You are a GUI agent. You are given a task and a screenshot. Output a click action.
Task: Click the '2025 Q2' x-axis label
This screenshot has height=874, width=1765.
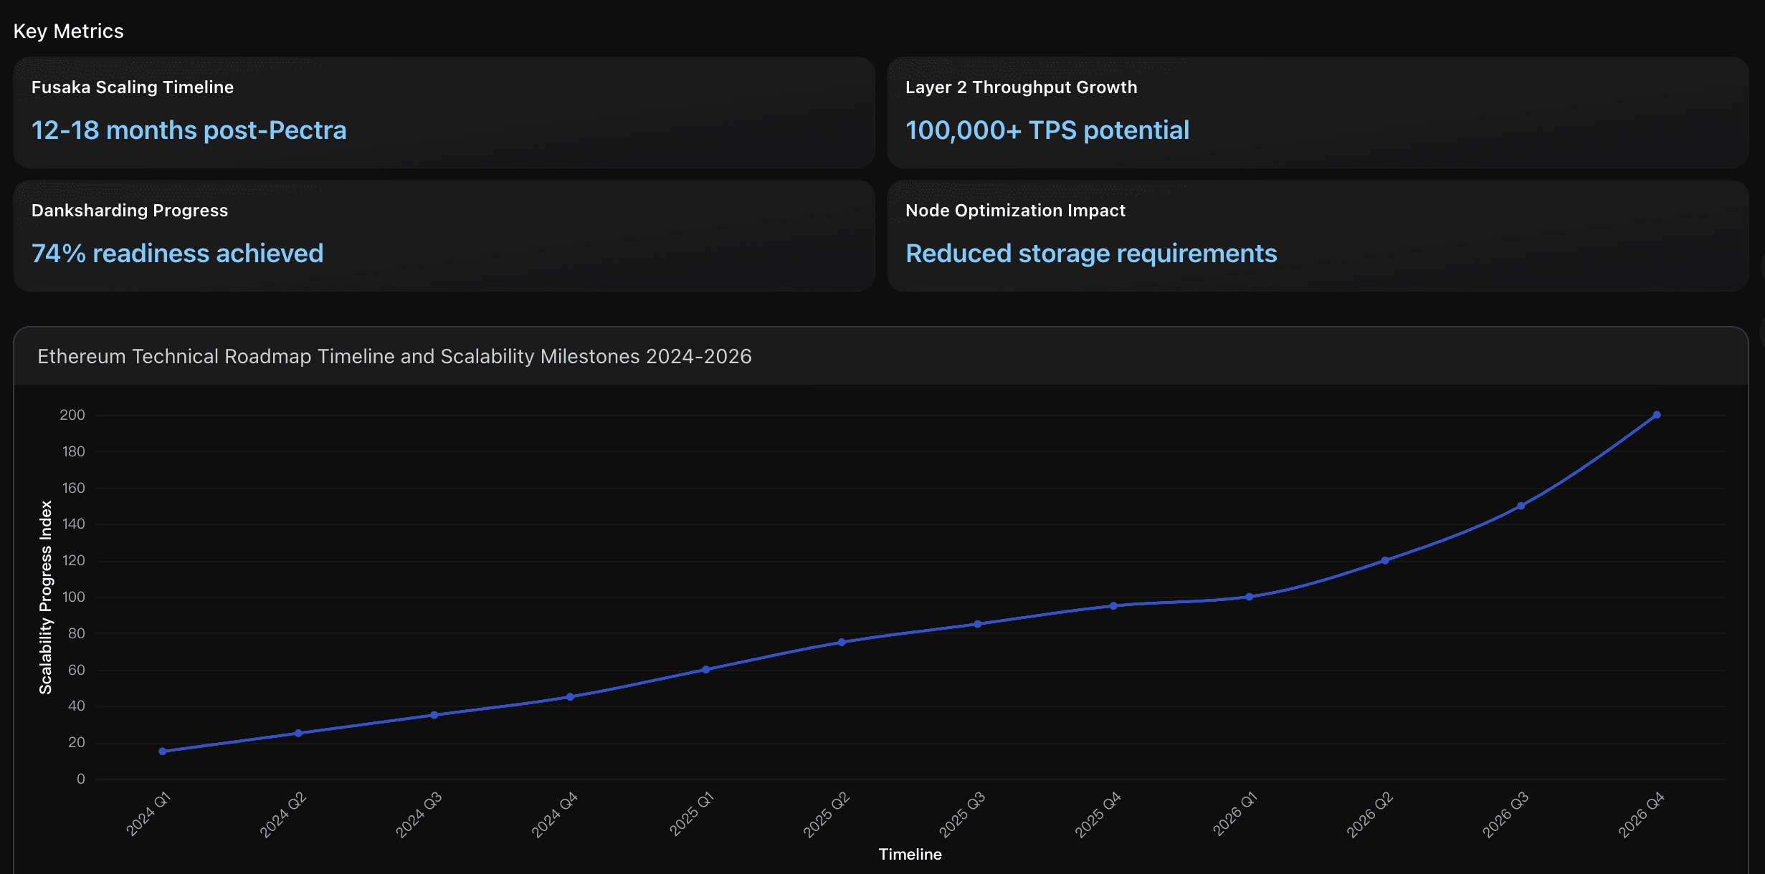(827, 815)
